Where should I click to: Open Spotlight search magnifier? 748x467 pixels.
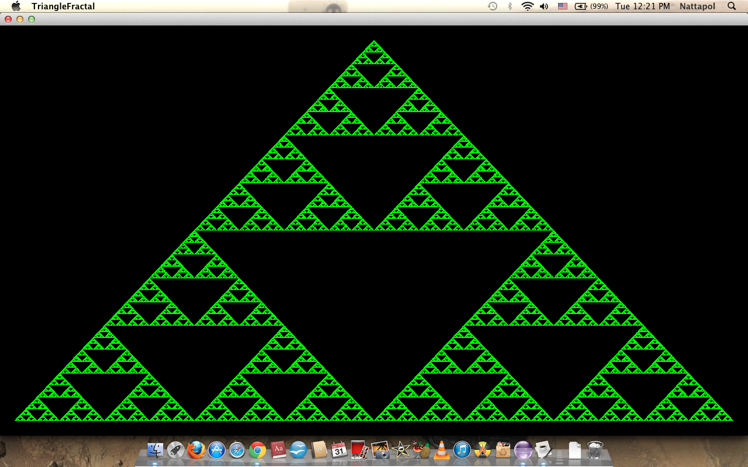pyautogui.click(x=732, y=6)
